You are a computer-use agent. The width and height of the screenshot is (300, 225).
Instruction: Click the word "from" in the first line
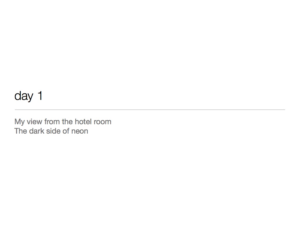point(52,122)
